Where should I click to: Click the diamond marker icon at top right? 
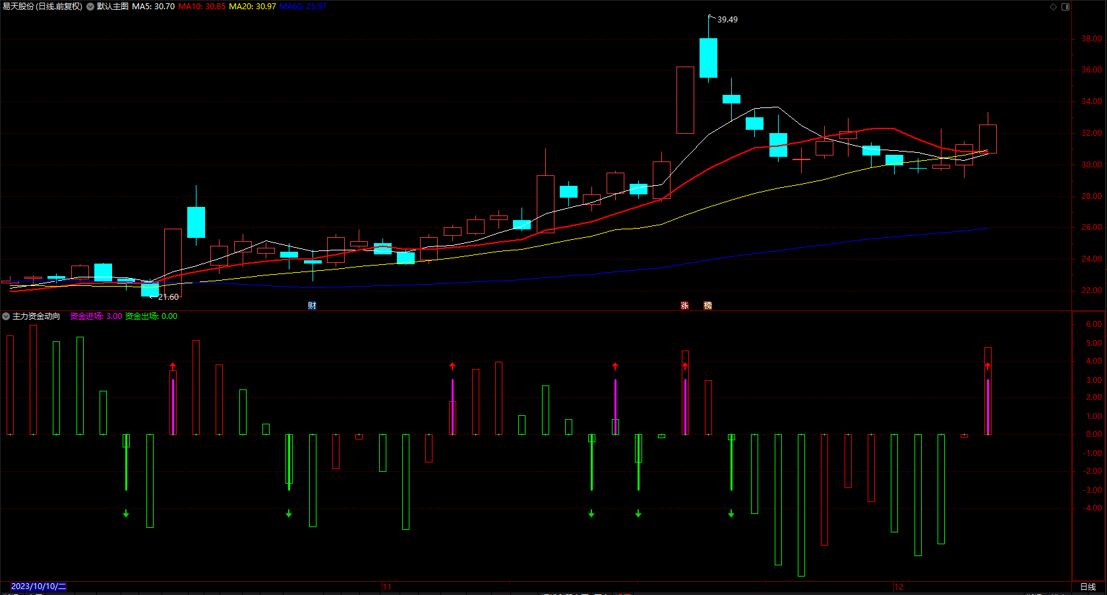pos(1053,7)
